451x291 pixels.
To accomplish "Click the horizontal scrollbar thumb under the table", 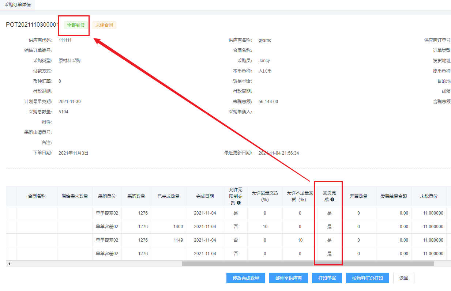I will 307,264.
